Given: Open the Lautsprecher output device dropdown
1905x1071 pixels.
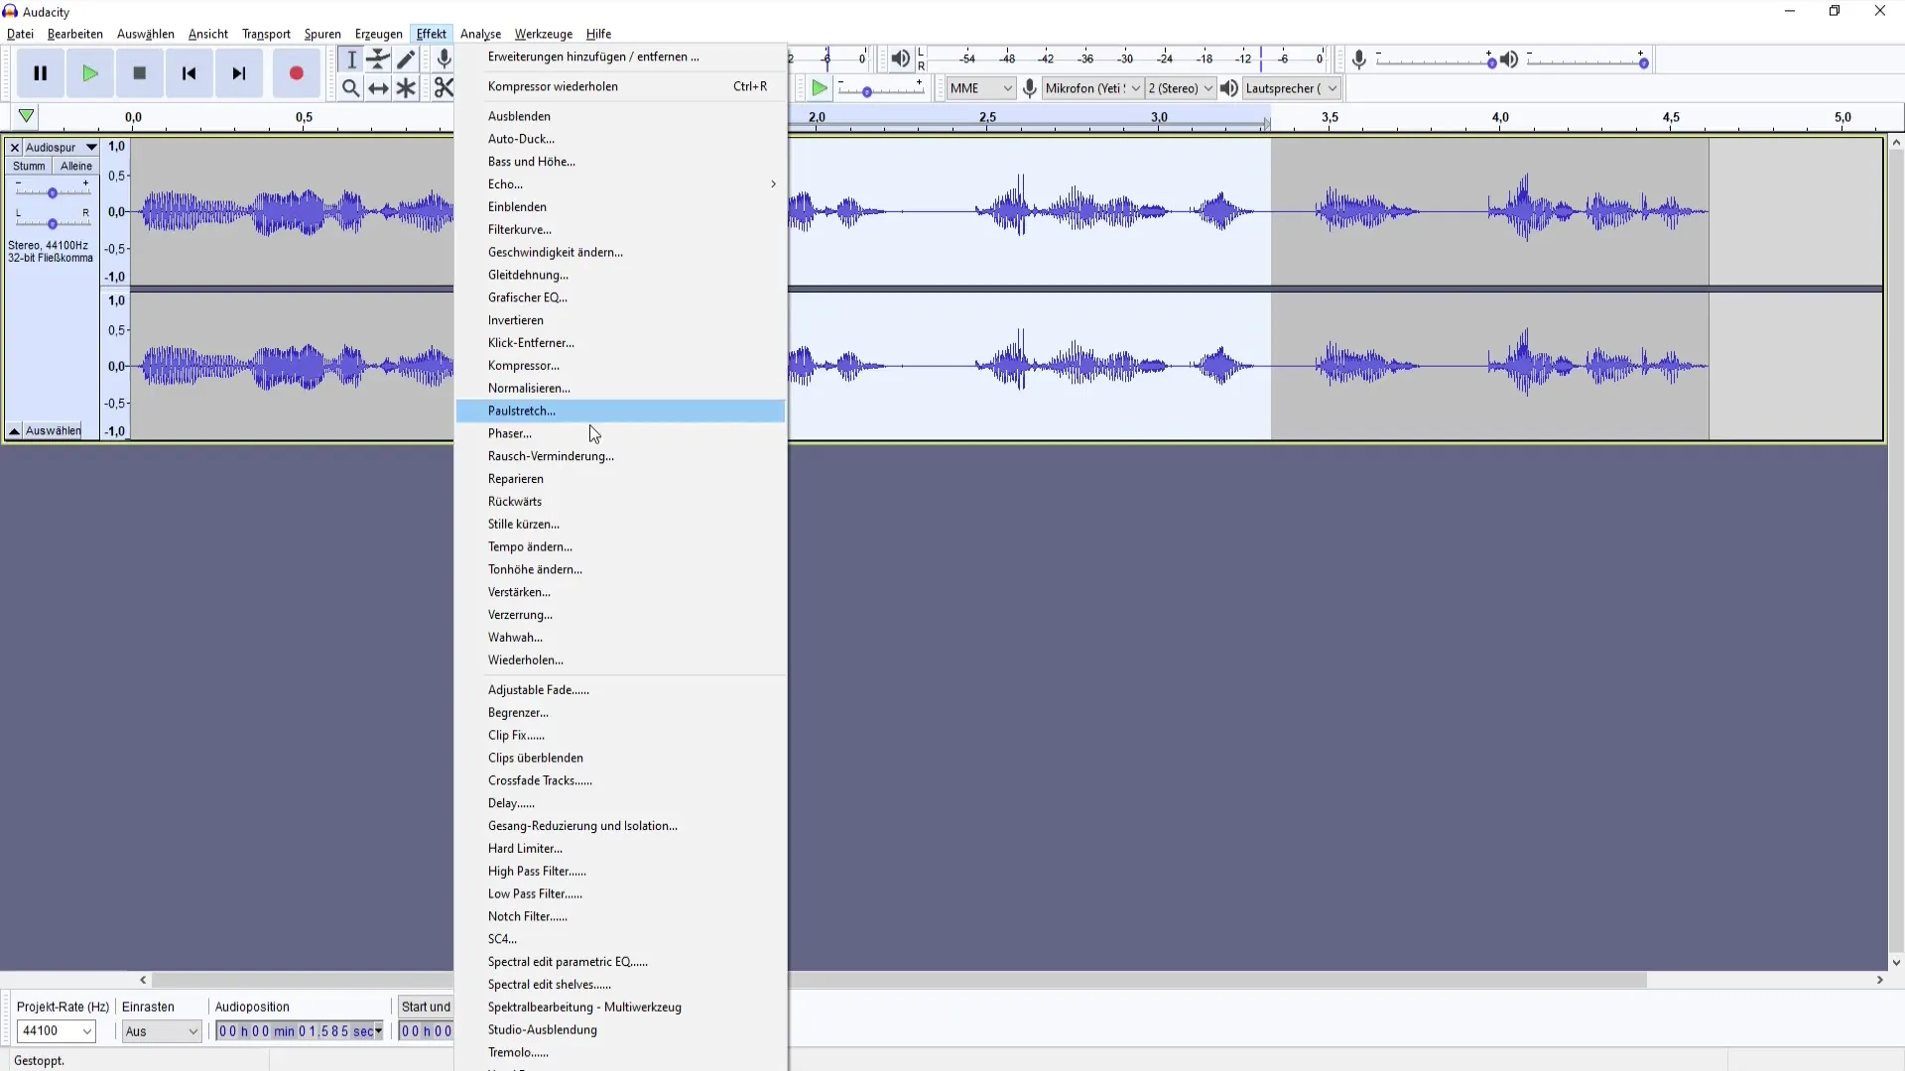Looking at the screenshot, I should tap(1291, 88).
